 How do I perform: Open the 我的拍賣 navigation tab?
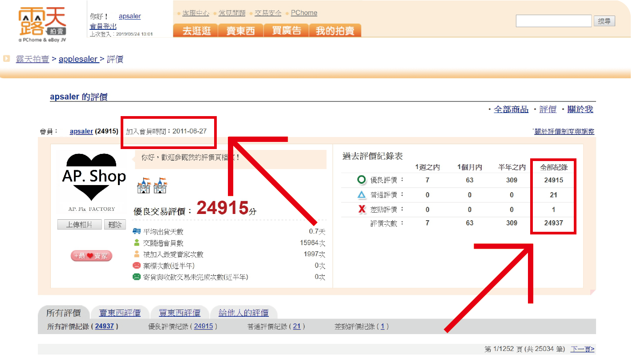[335, 31]
